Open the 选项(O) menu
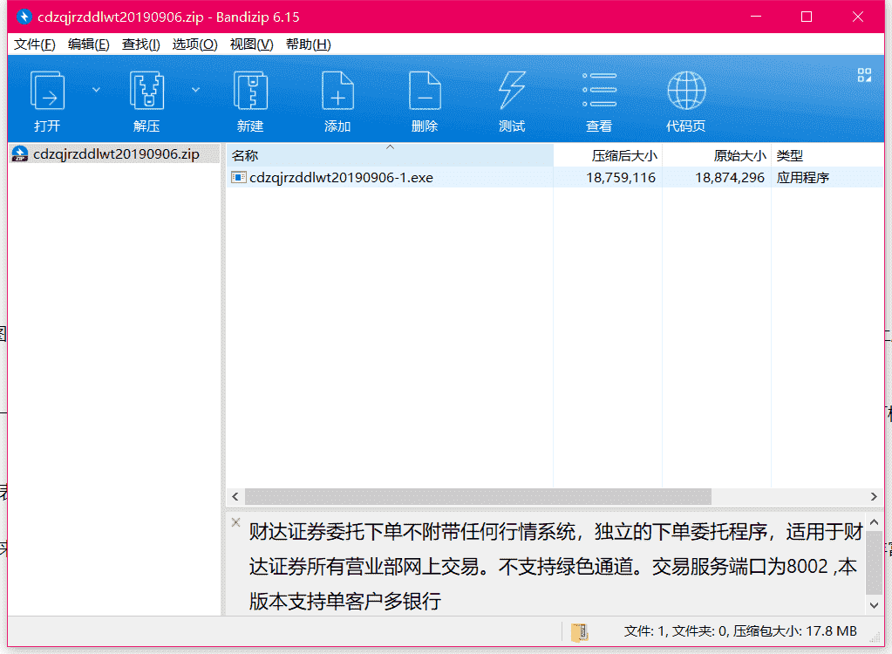 pyautogui.click(x=194, y=44)
